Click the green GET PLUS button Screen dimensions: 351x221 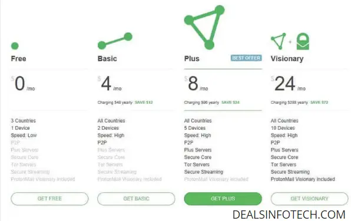pos(223,199)
